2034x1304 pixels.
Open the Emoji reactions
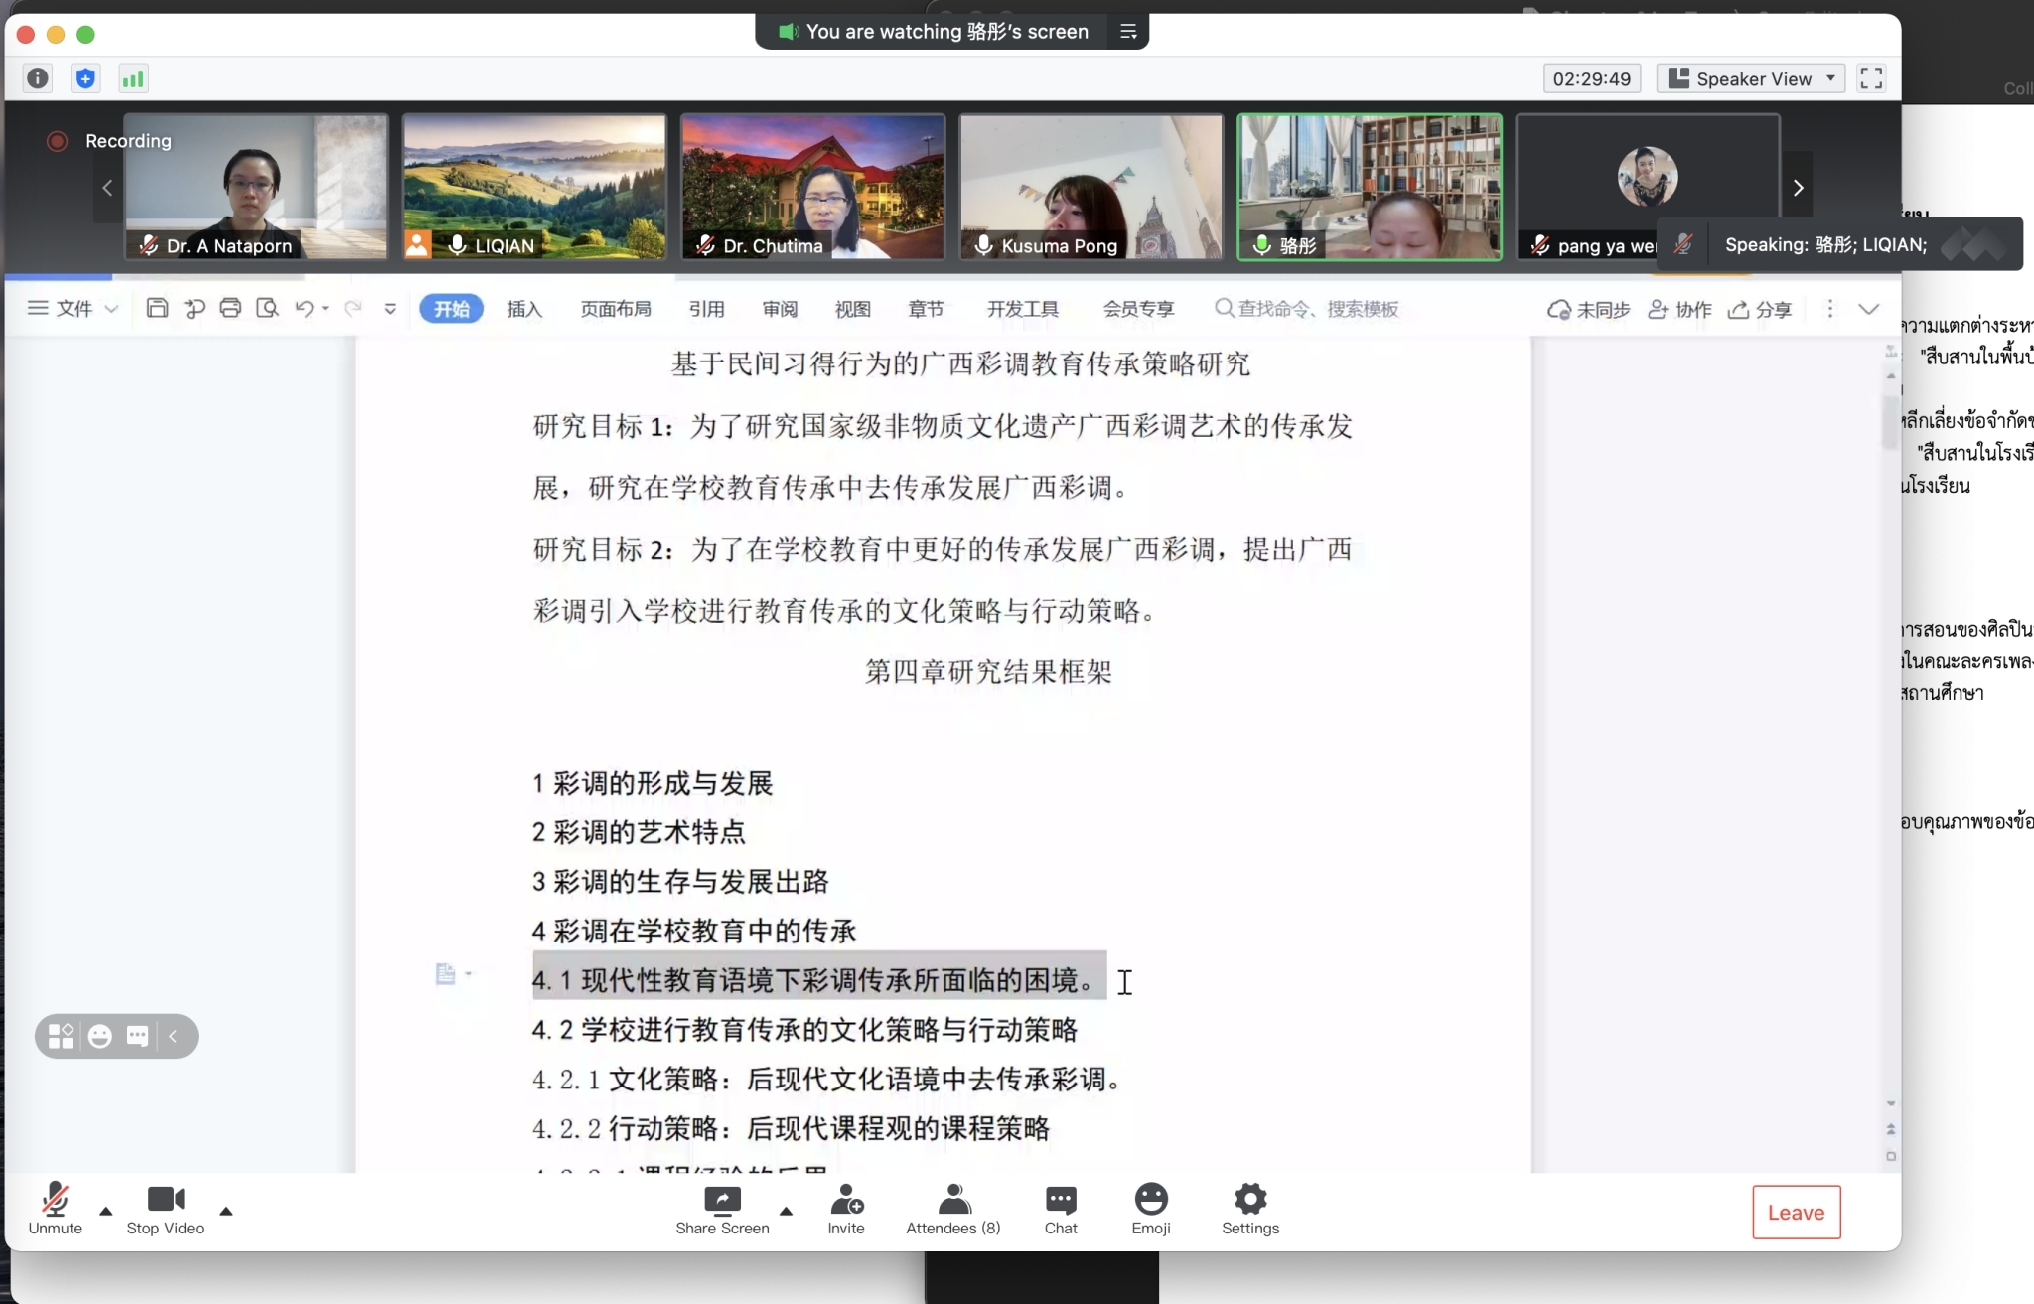[x=1151, y=1210]
